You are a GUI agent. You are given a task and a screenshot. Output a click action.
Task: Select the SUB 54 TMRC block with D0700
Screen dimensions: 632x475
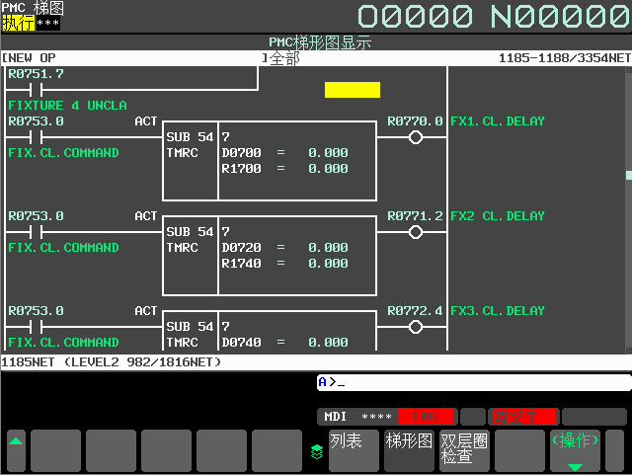(270, 153)
